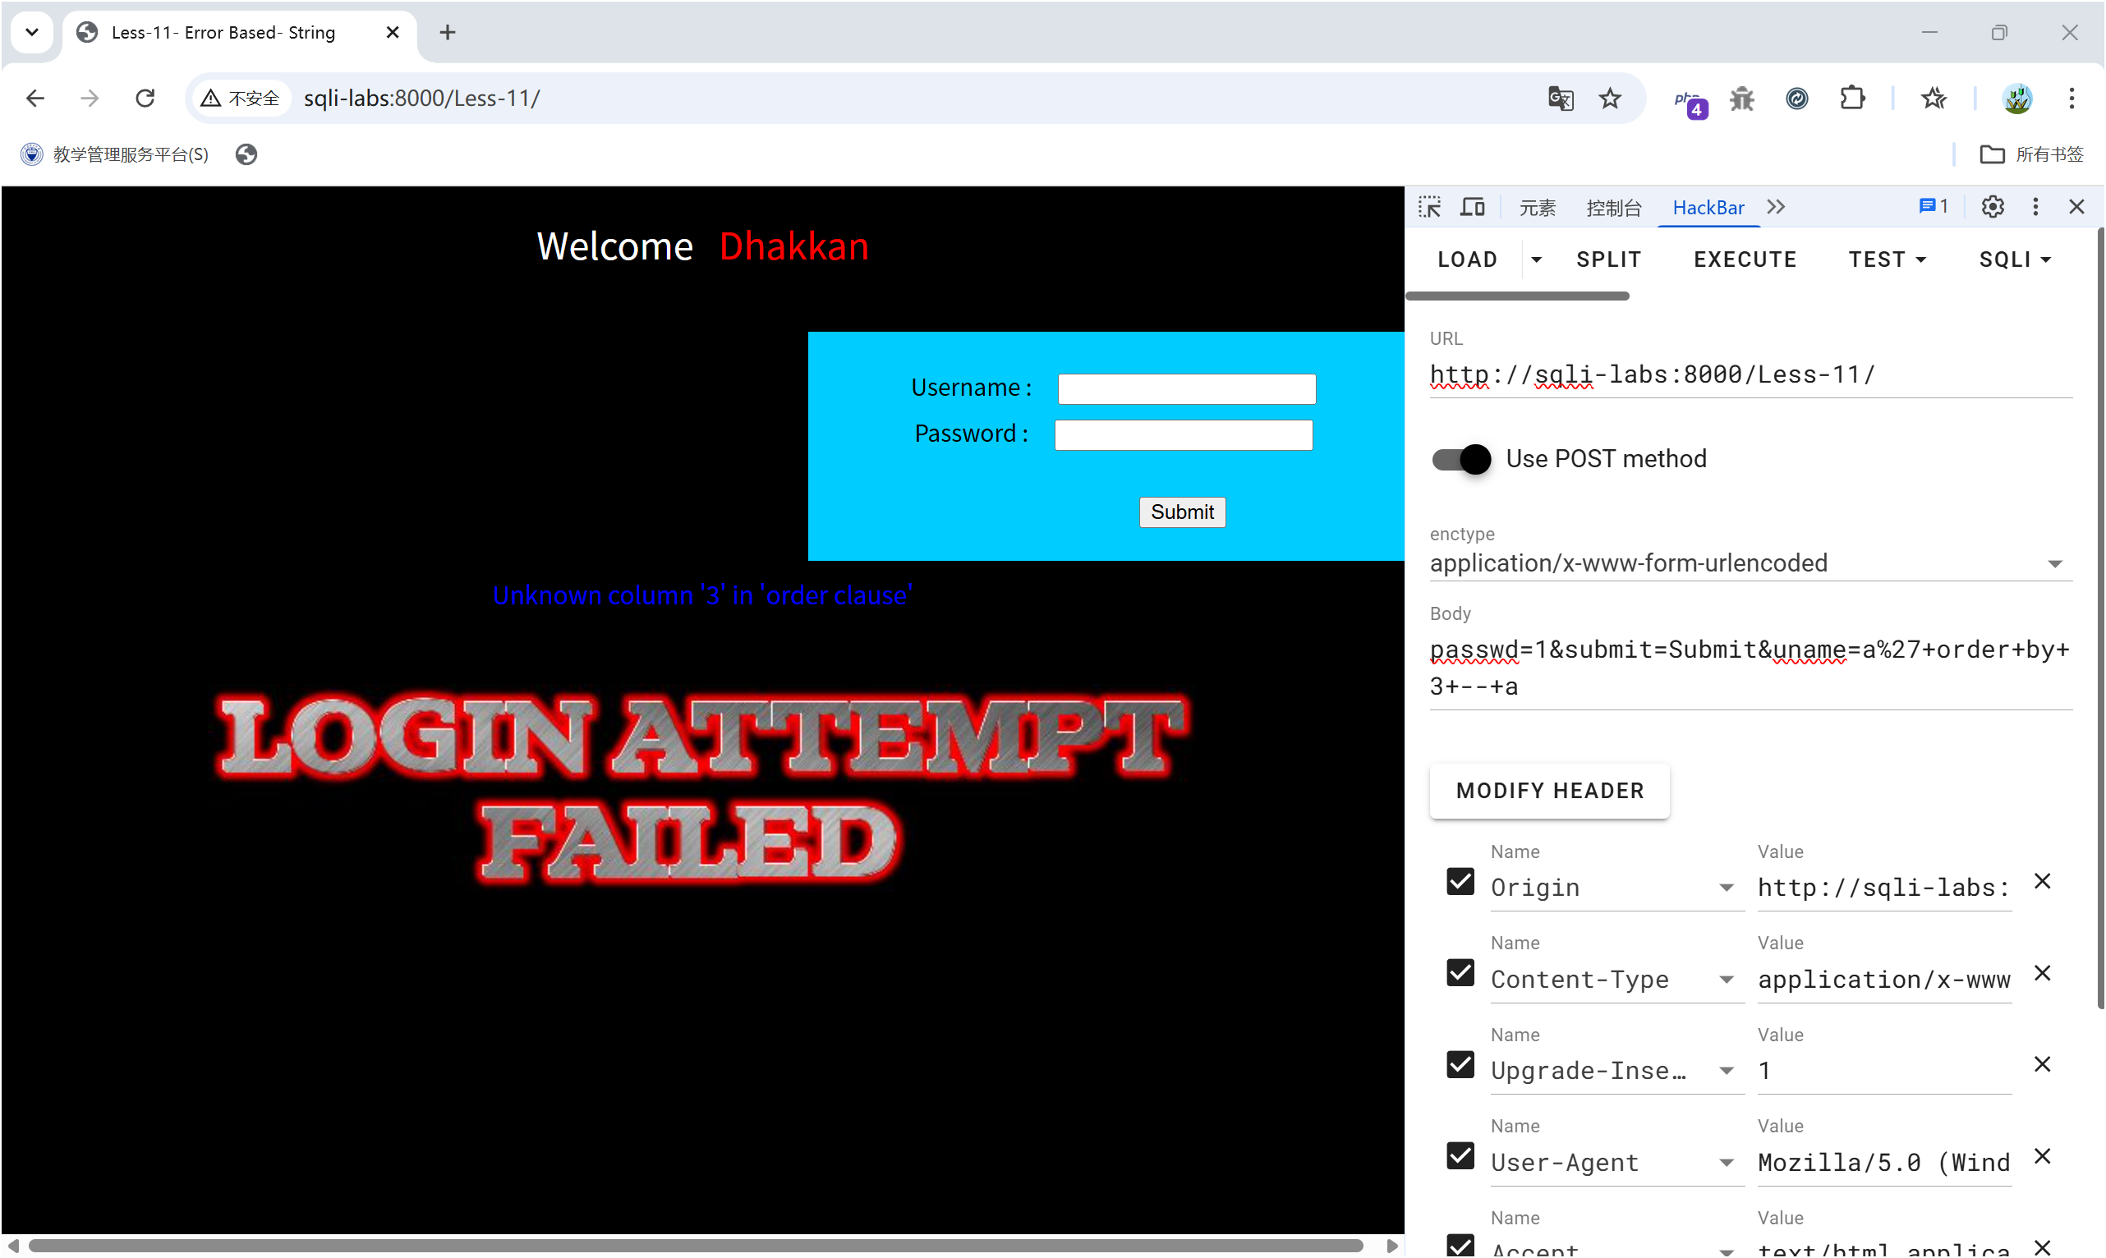Remove the Origin header row
This screenshot has width=2106, height=1258.
2042,882
